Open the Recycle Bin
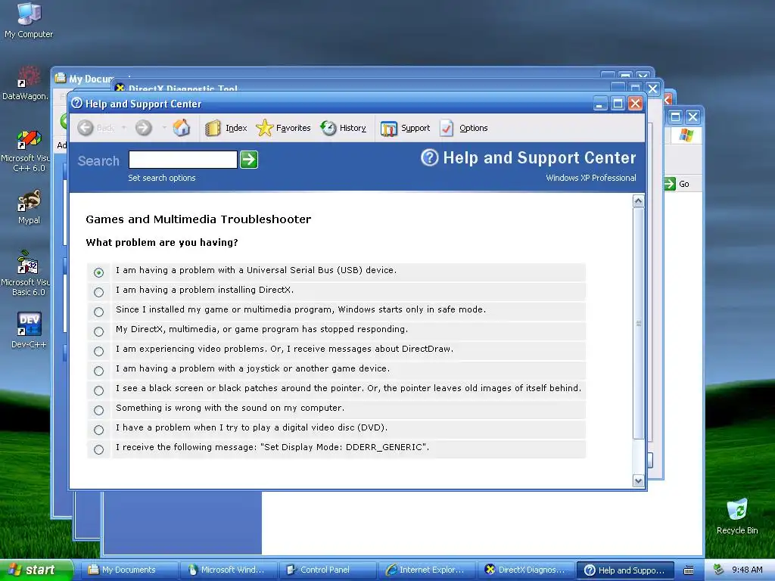This screenshot has width=775, height=581. 737,517
